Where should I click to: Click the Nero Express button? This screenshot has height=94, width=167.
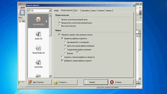point(39,82)
